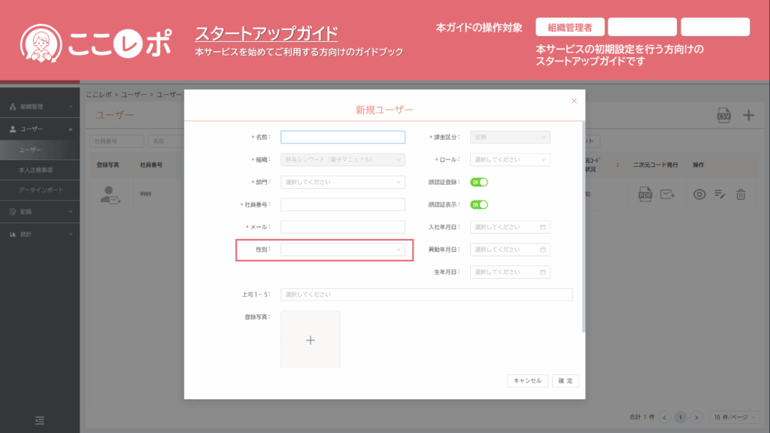Click the plus in 登録写真 upload box

(311, 340)
